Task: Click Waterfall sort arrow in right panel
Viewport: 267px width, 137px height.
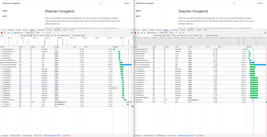Action: pos(265,47)
